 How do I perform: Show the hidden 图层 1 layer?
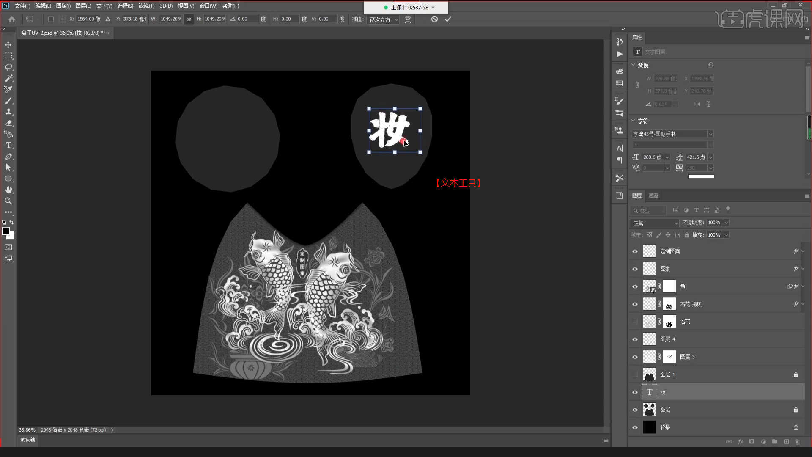click(x=635, y=374)
